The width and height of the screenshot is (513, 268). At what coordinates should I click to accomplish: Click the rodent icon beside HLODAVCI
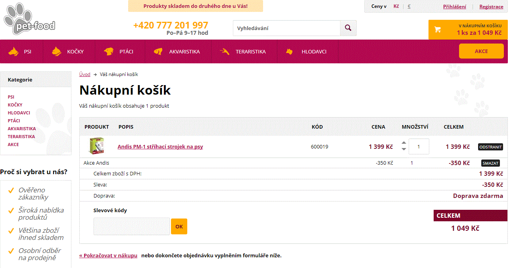point(289,51)
